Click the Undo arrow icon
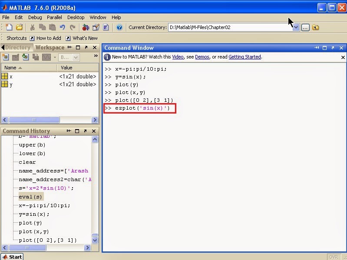The image size is (347, 260). [63, 27]
